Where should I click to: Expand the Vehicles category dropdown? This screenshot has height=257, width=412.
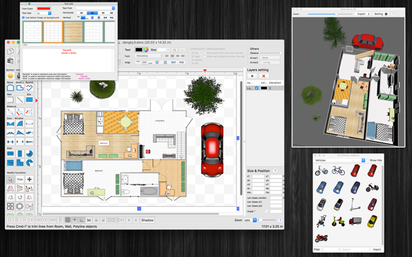340,160
